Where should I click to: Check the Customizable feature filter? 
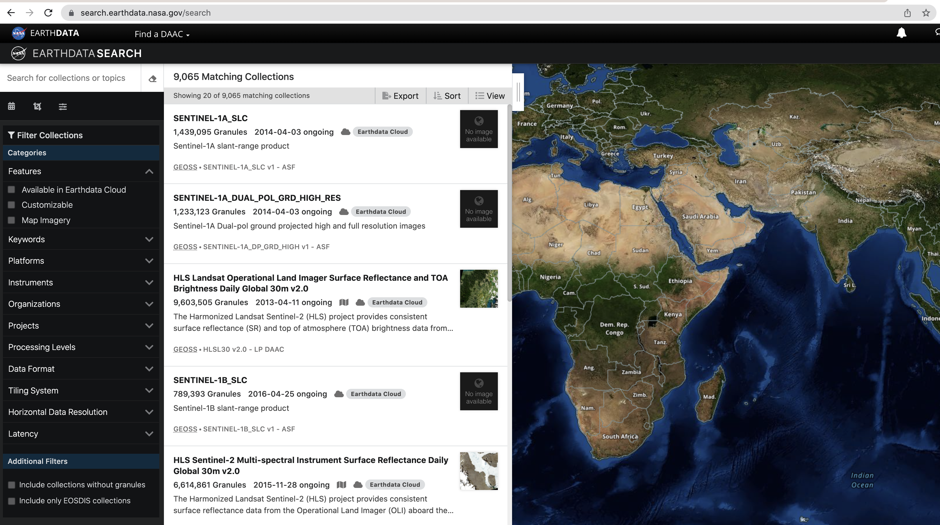[12, 205]
